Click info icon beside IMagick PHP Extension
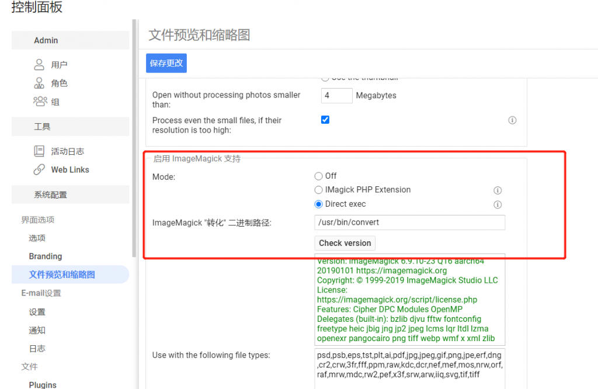Screen dimensions: 598x389 point(498,190)
